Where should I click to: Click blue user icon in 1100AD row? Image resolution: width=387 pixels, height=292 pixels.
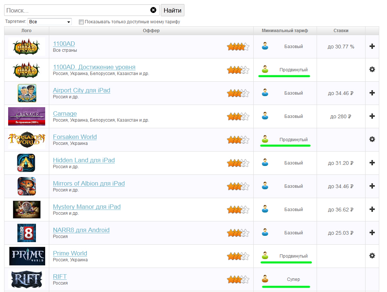tap(265, 46)
